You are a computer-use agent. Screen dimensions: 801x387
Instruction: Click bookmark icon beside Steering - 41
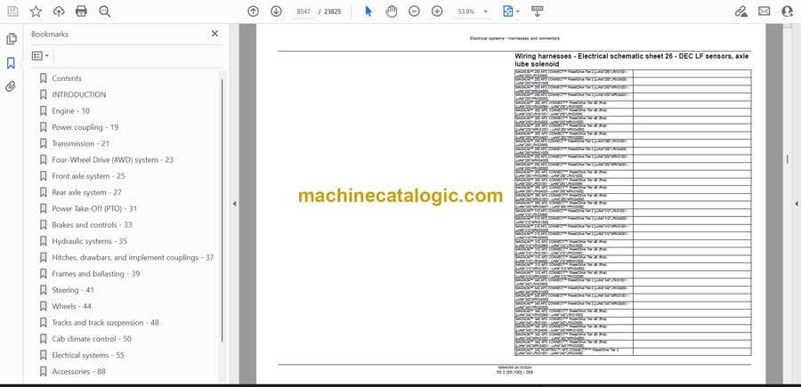[44, 290]
